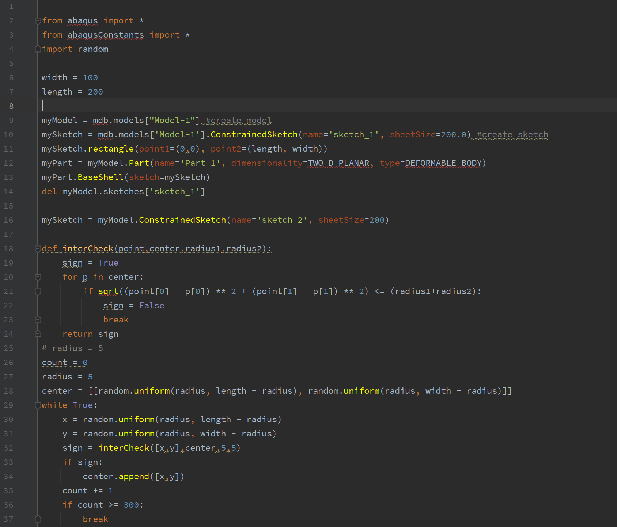The height and width of the screenshot is (527, 617).
Task: Click line number 18 in the gutter
Action: tap(8, 248)
